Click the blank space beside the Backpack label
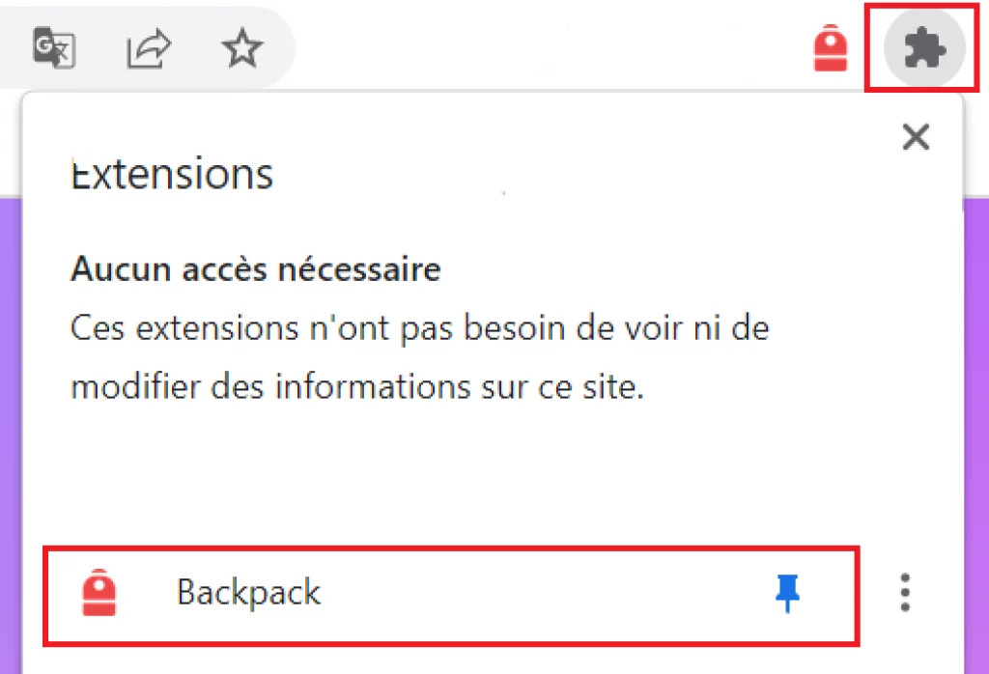Image resolution: width=989 pixels, height=674 pixels. coord(541,593)
